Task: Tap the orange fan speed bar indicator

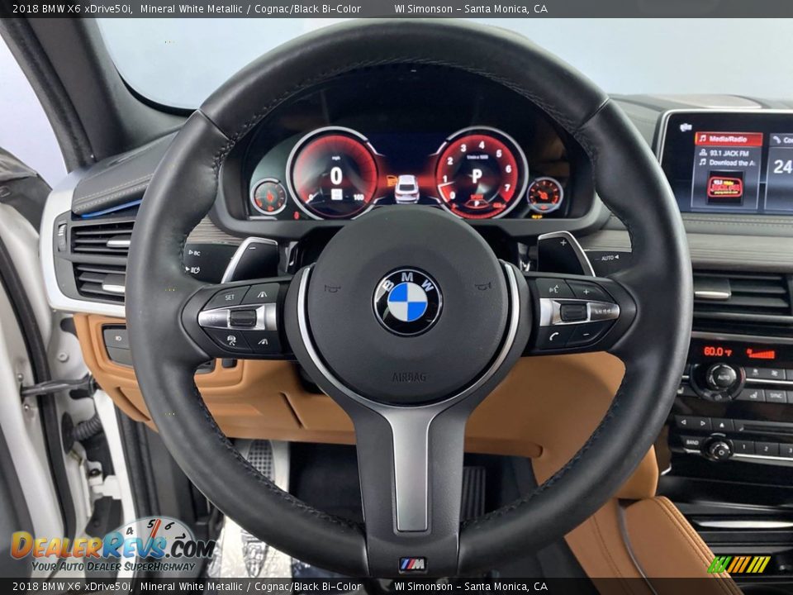Action: 761,354
